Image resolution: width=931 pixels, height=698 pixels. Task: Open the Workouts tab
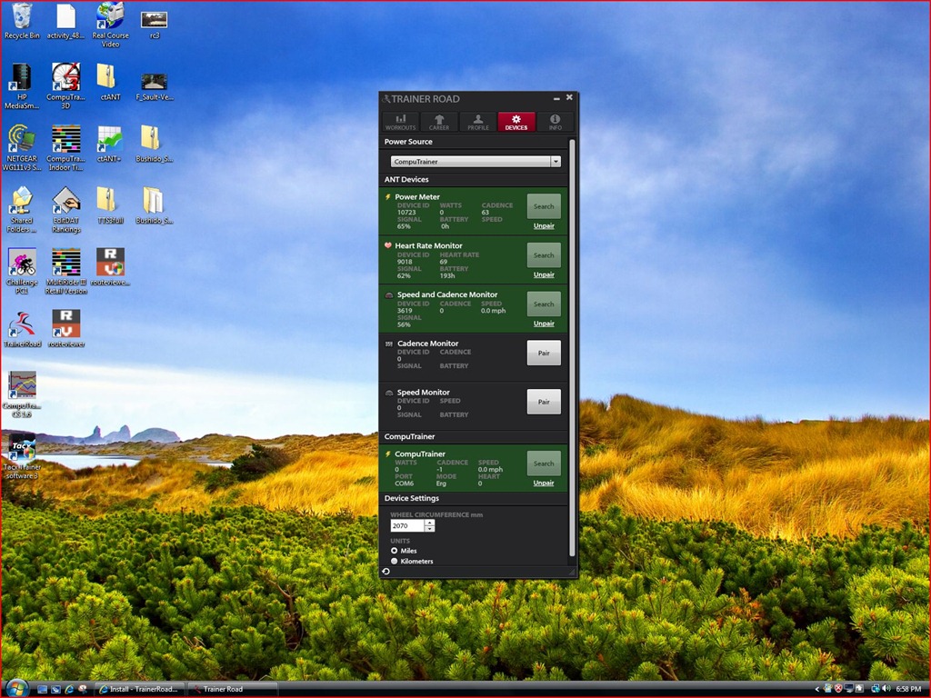[400, 122]
